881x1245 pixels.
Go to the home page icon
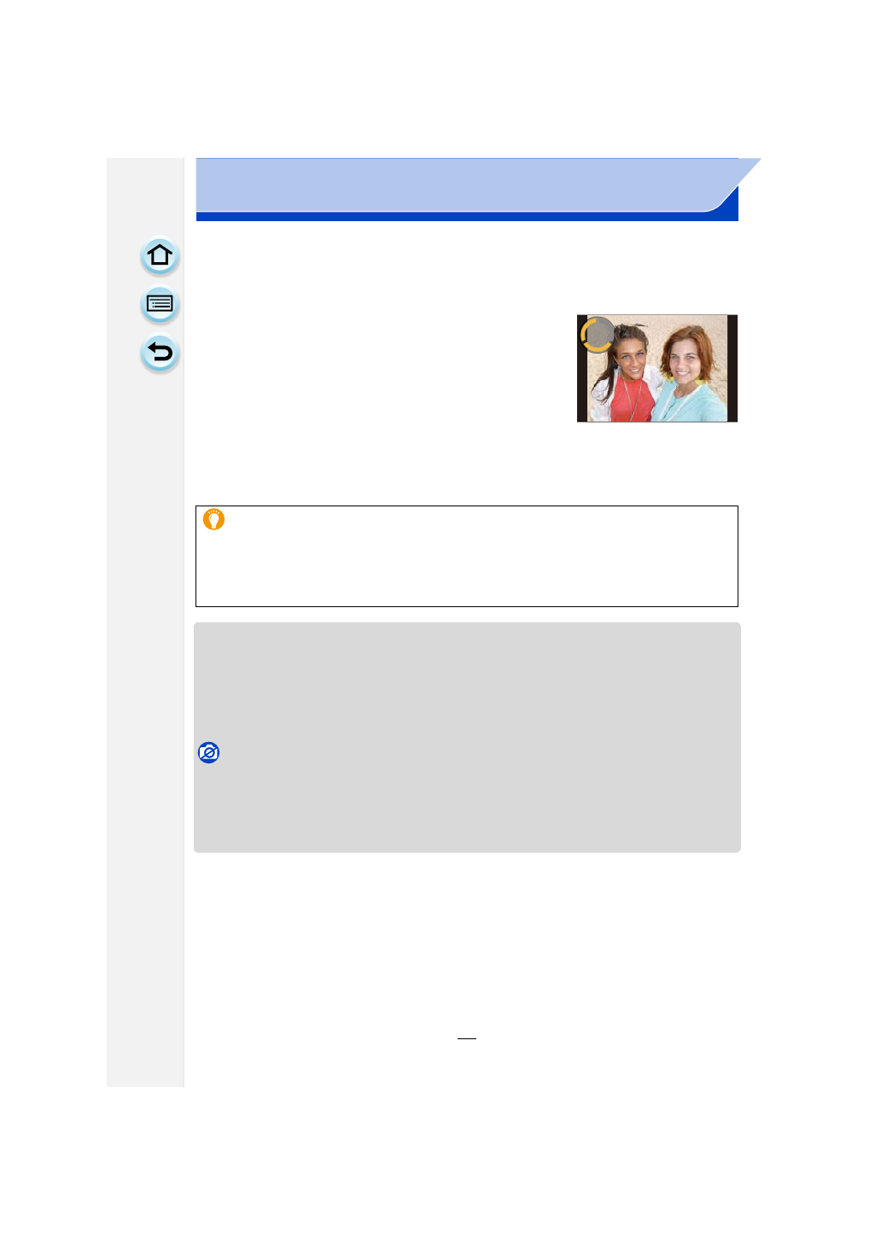160,256
